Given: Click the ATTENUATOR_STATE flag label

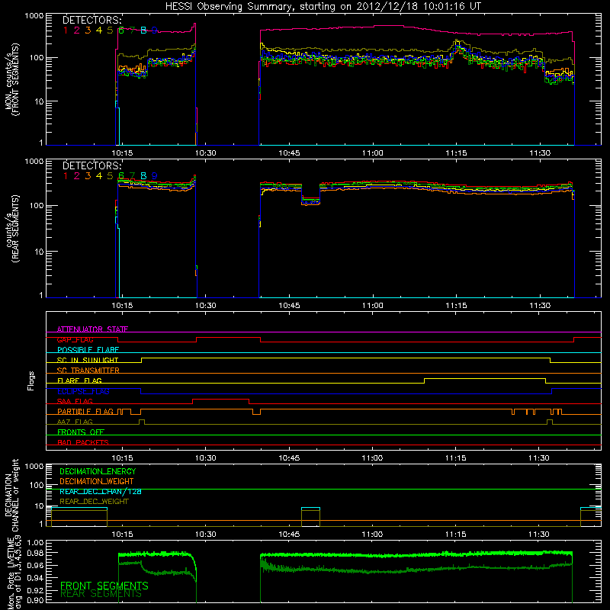Looking at the screenshot, I should [x=92, y=329].
